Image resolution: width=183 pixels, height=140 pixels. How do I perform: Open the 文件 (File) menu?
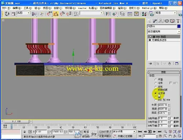click(6, 8)
